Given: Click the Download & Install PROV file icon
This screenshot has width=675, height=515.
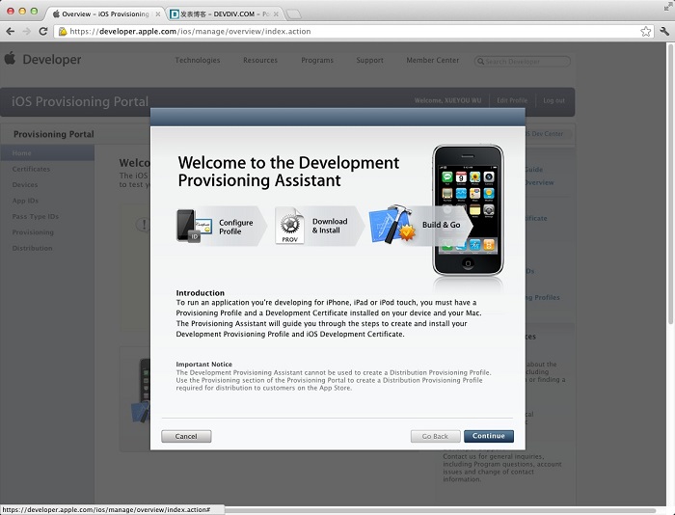Looking at the screenshot, I should coord(289,226).
